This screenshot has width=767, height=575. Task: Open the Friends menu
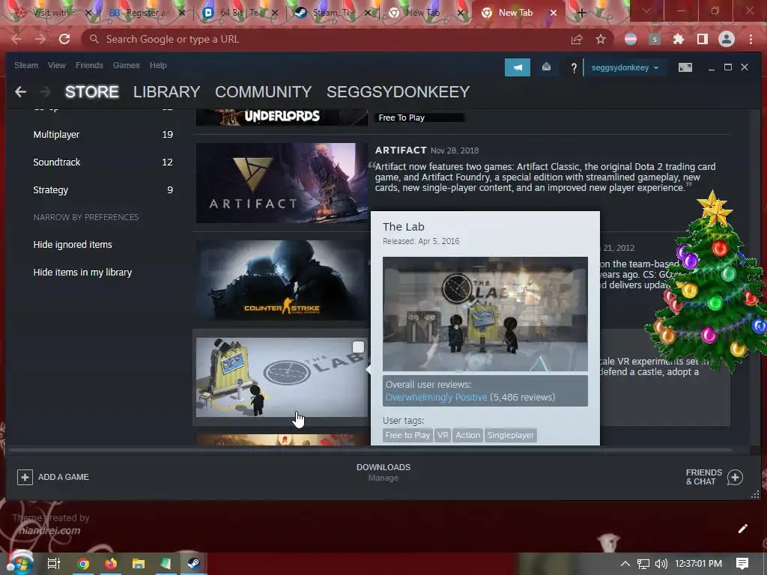tap(89, 66)
